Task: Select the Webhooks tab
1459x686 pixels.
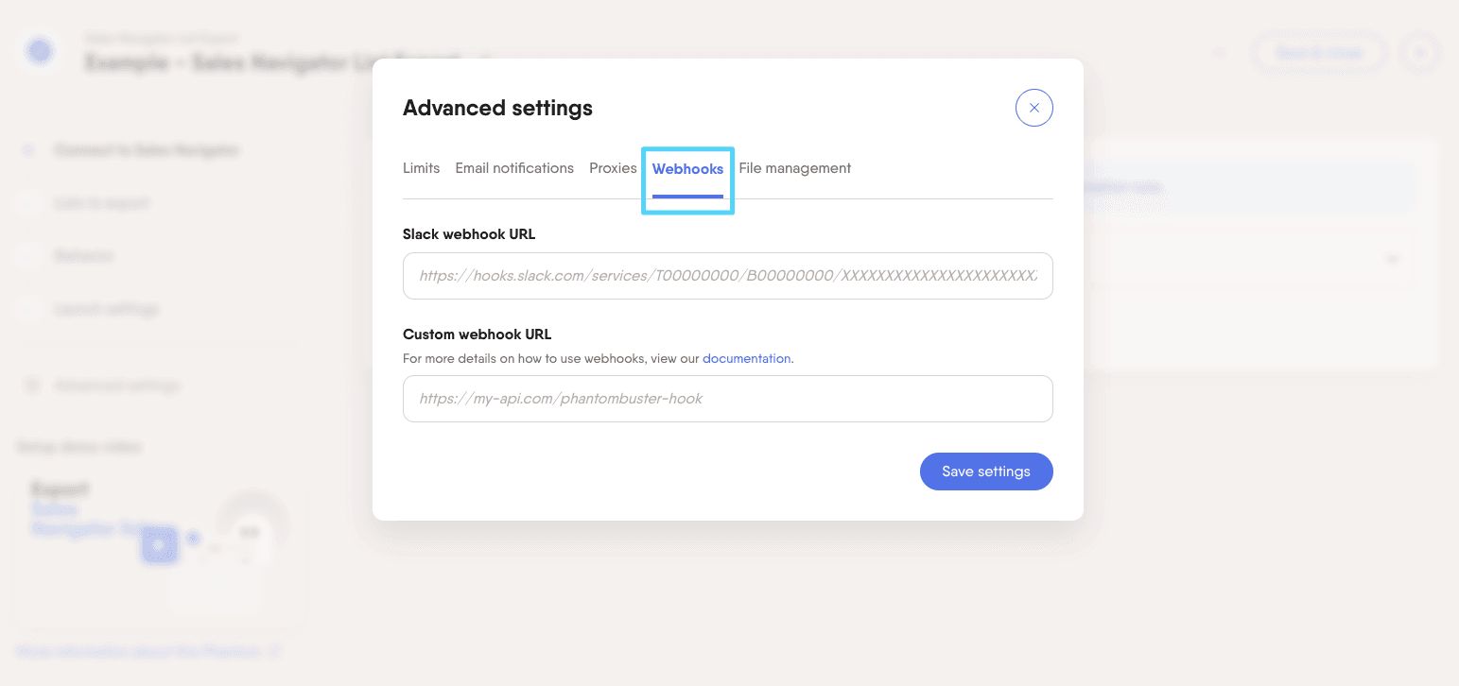Action: (x=687, y=168)
